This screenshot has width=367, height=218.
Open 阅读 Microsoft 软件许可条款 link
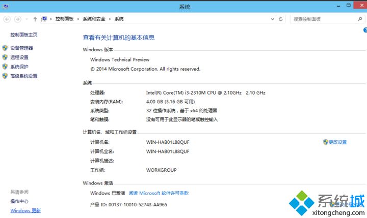point(159,193)
